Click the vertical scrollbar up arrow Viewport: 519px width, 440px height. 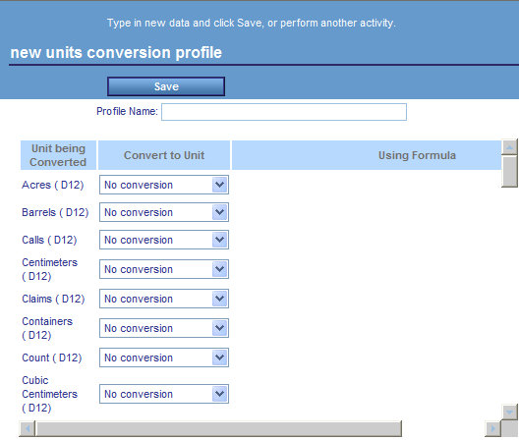[509, 147]
